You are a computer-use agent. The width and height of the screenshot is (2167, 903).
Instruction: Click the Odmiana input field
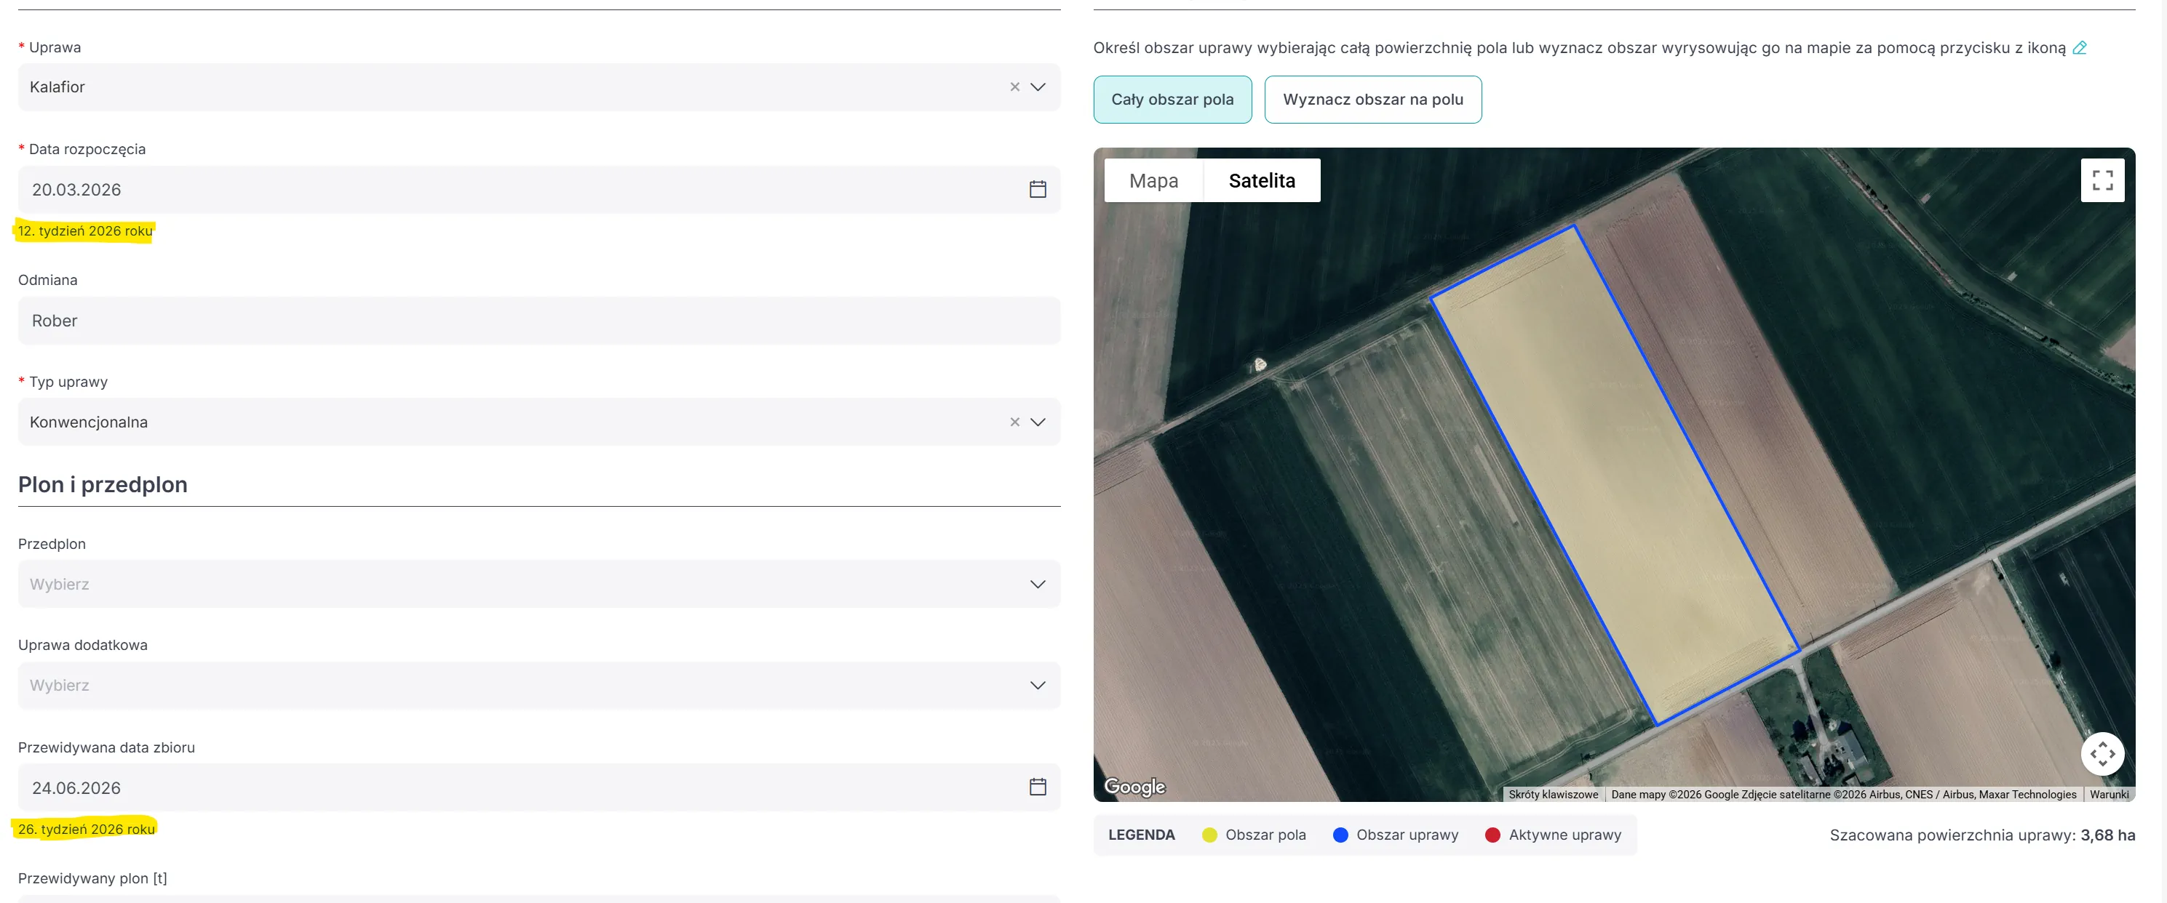pos(538,321)
